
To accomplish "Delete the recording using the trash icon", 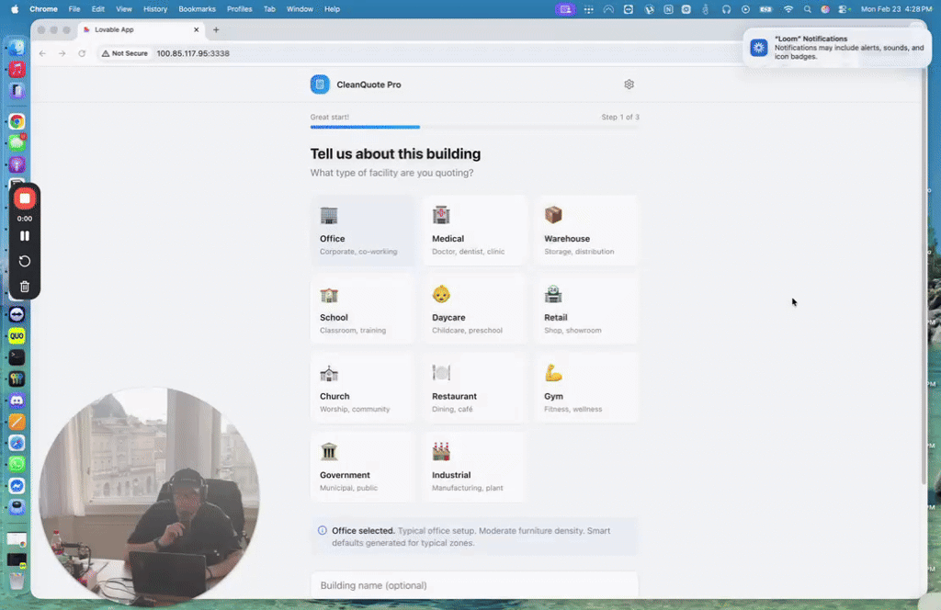I will coord(24,287).
